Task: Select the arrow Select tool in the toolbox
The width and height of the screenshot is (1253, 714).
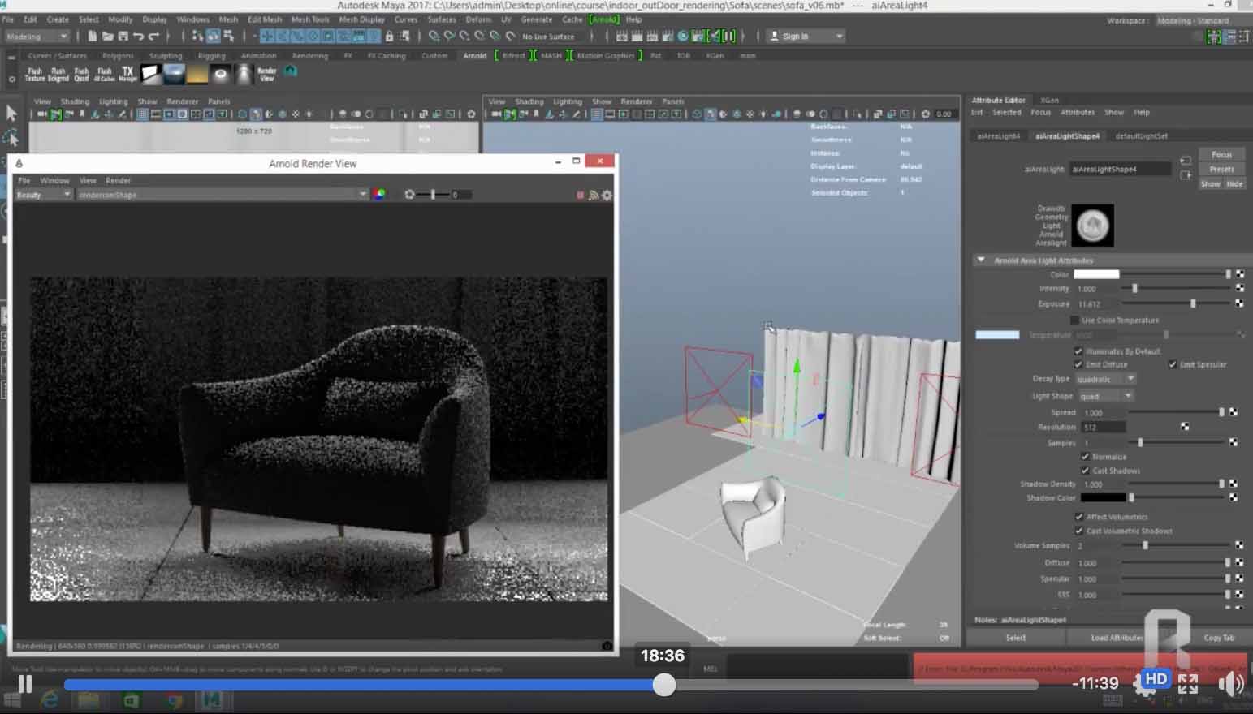Action: point(11,113)
